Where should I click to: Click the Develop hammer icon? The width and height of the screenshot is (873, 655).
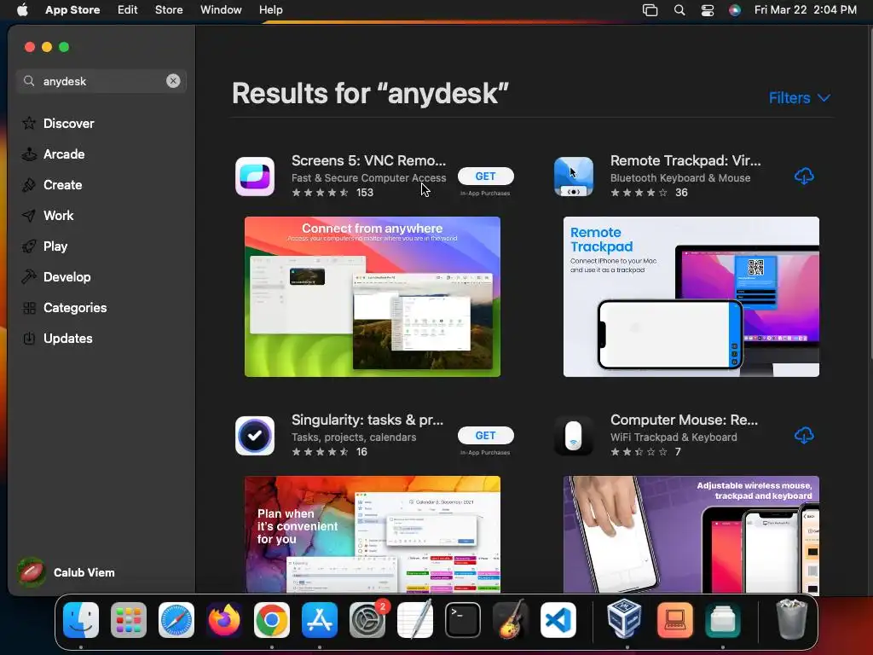(29, 277)
